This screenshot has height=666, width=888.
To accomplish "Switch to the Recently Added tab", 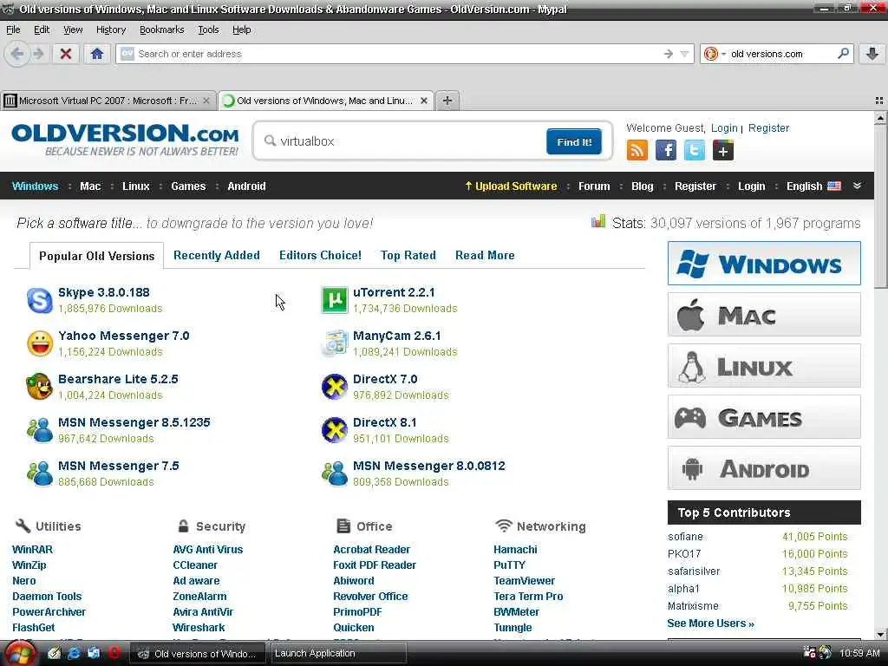I will tap(216, 256).
